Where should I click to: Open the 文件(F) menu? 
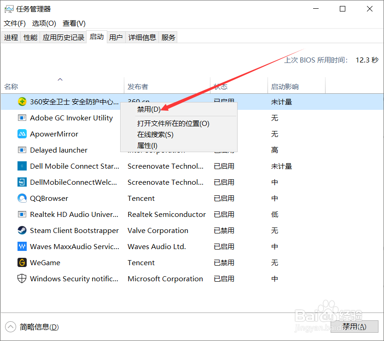[15, 23]
